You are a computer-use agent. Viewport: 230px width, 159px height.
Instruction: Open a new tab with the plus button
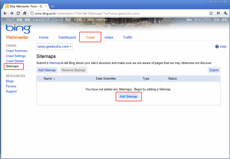pyautogui.click(x=52, y=6)
